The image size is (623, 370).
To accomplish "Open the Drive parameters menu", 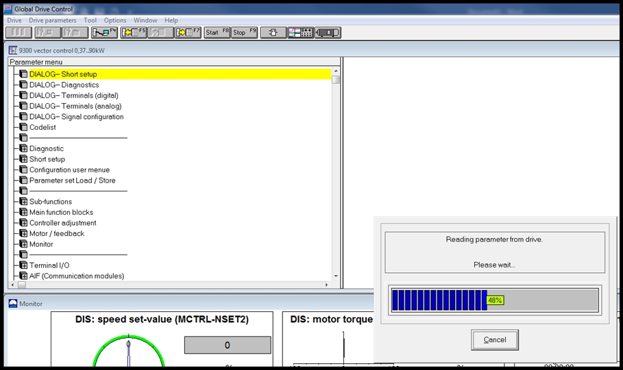I will coord(53,21).
